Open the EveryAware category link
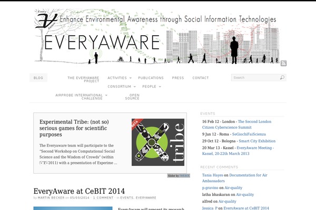 tap(146, 198)
